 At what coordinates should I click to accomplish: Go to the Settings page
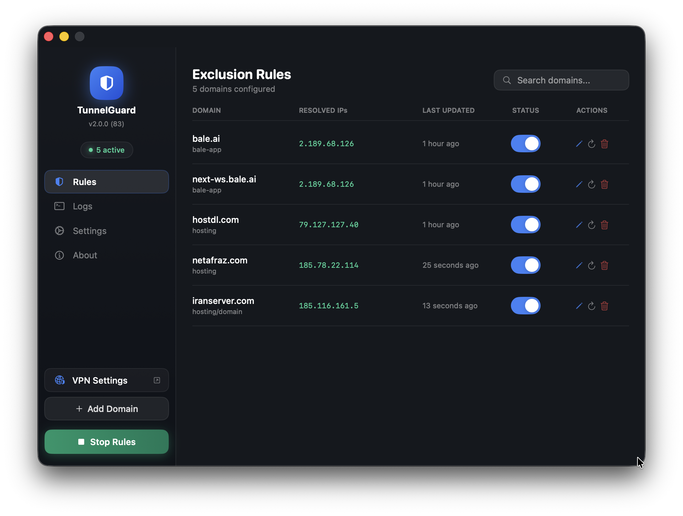point(89,231)
